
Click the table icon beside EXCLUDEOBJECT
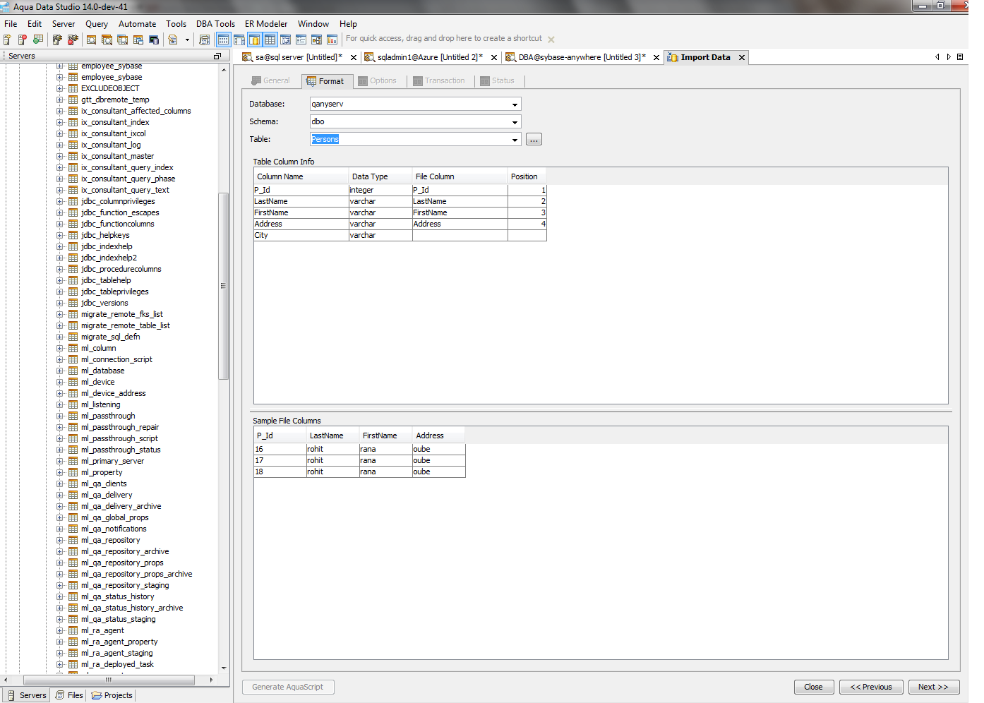point(73,88)
